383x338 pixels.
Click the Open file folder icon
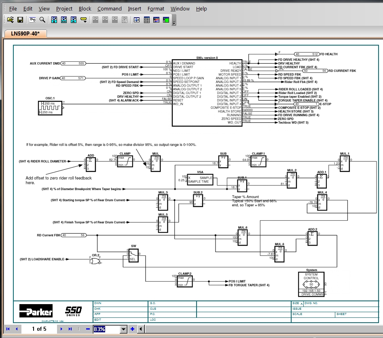click(10, 19)
